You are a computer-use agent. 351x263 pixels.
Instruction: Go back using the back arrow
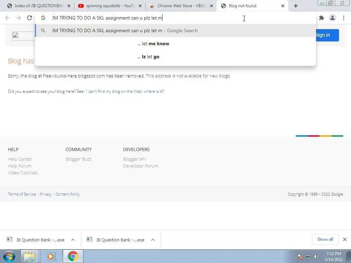tap(8, 18)
